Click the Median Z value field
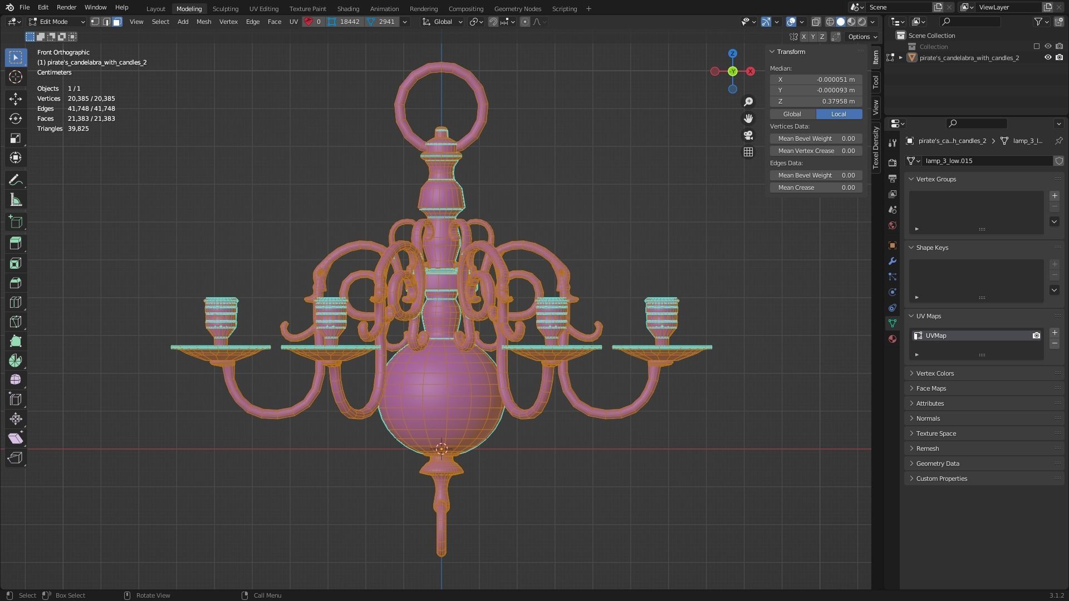The height and width of the screenshot is (601, 1069). [816, 101]
